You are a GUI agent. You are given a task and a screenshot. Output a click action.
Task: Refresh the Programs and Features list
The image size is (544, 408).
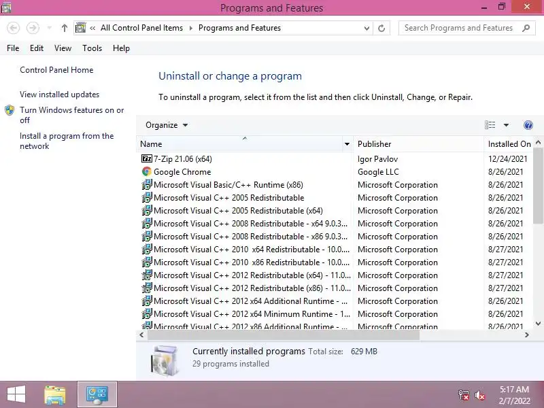[x=381, y=28]
